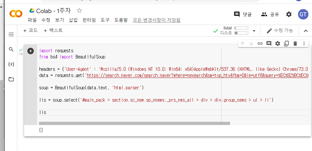Click the notebook title Colab - 1주차
Screen dimensions: 312x151
click(53, 10)
